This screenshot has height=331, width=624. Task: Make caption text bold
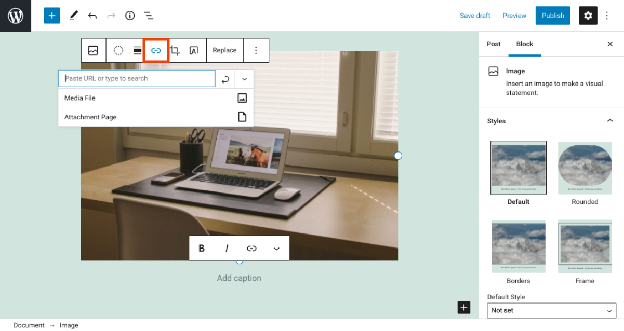click(202, 249)
